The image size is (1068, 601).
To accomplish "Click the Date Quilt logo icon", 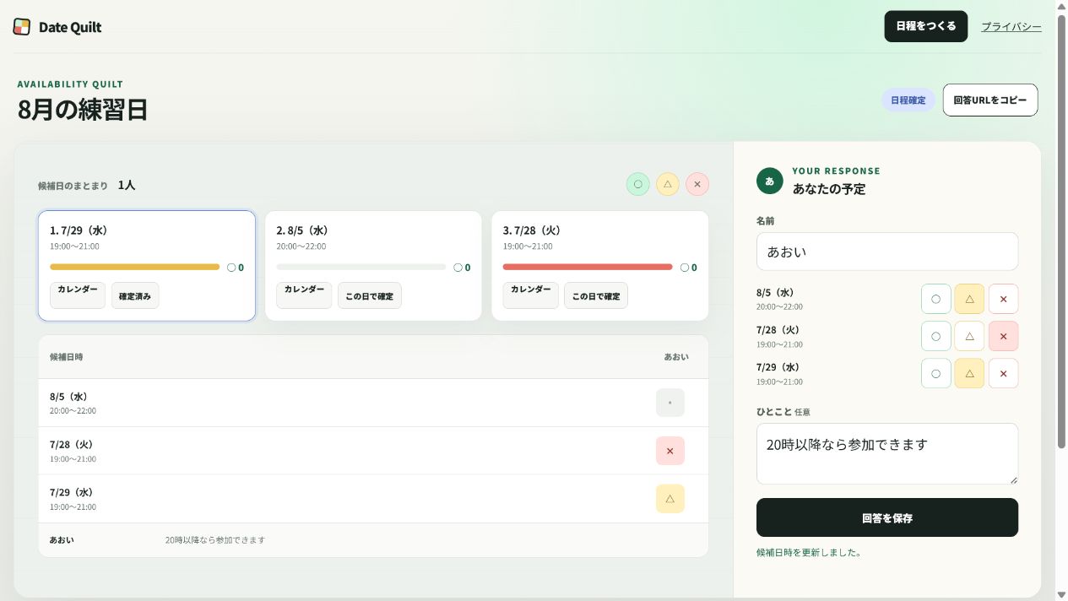I will tap(22, 27).
